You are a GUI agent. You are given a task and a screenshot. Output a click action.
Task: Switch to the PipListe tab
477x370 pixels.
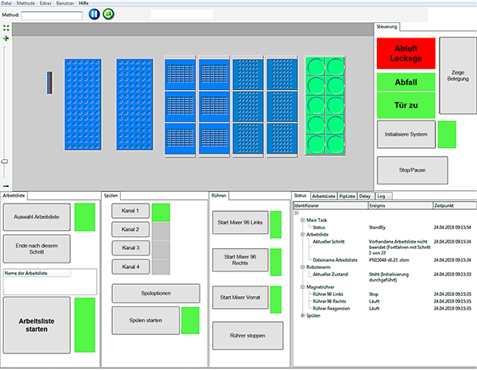pos(347,195)
